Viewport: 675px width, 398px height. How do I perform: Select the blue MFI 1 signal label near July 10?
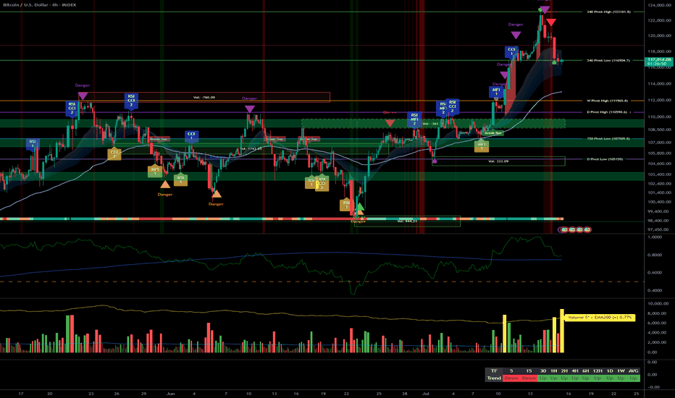pyautogui.click(x=496, y=92)
